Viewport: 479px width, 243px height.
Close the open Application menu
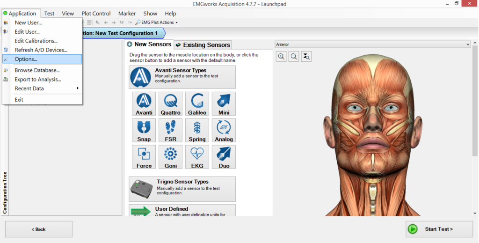(22, 14)
